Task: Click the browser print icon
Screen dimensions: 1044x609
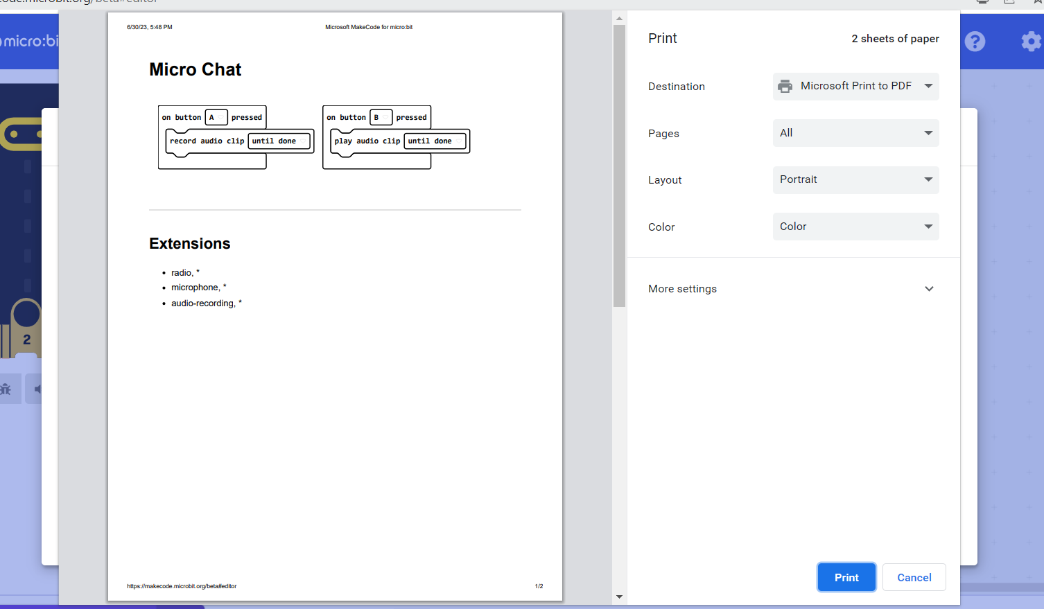Action: pyautogui.click(x=982, y=2)
